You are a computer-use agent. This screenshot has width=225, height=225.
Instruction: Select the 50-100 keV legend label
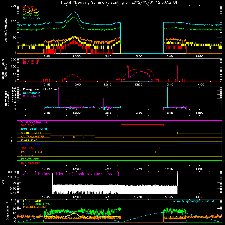pyautogui.click(x=32, y=18)
